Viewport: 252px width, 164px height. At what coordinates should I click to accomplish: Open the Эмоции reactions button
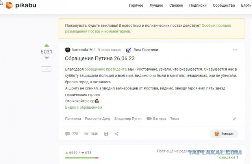point(224,134)
